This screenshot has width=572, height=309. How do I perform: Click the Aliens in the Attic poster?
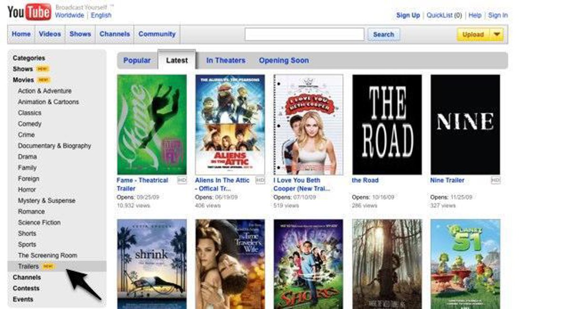pos(230,124)
